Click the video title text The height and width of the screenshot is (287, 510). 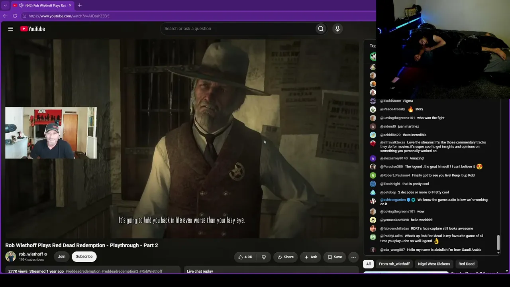[x=82, y=245]
